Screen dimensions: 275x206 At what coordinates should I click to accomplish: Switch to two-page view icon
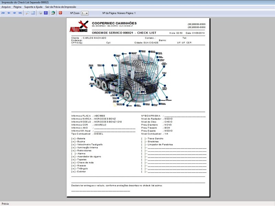click(33, 13)
